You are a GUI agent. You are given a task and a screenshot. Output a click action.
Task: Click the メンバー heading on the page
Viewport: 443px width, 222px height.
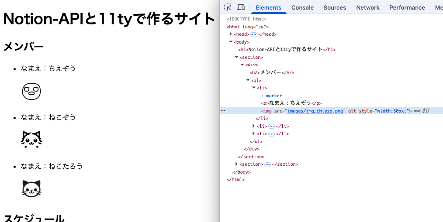[24, 47]
